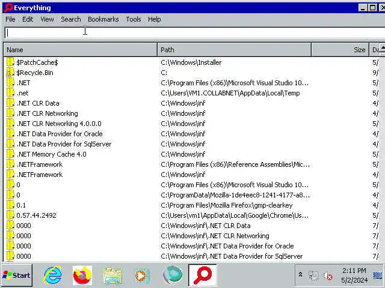385x288 pixels.
Task: Select the 0.1 folder icon
Action: click(10, 205)
